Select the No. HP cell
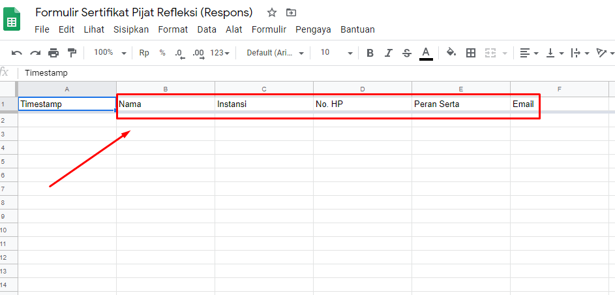Viewport: 615px width, 295px height. click(x=363, y=104)
